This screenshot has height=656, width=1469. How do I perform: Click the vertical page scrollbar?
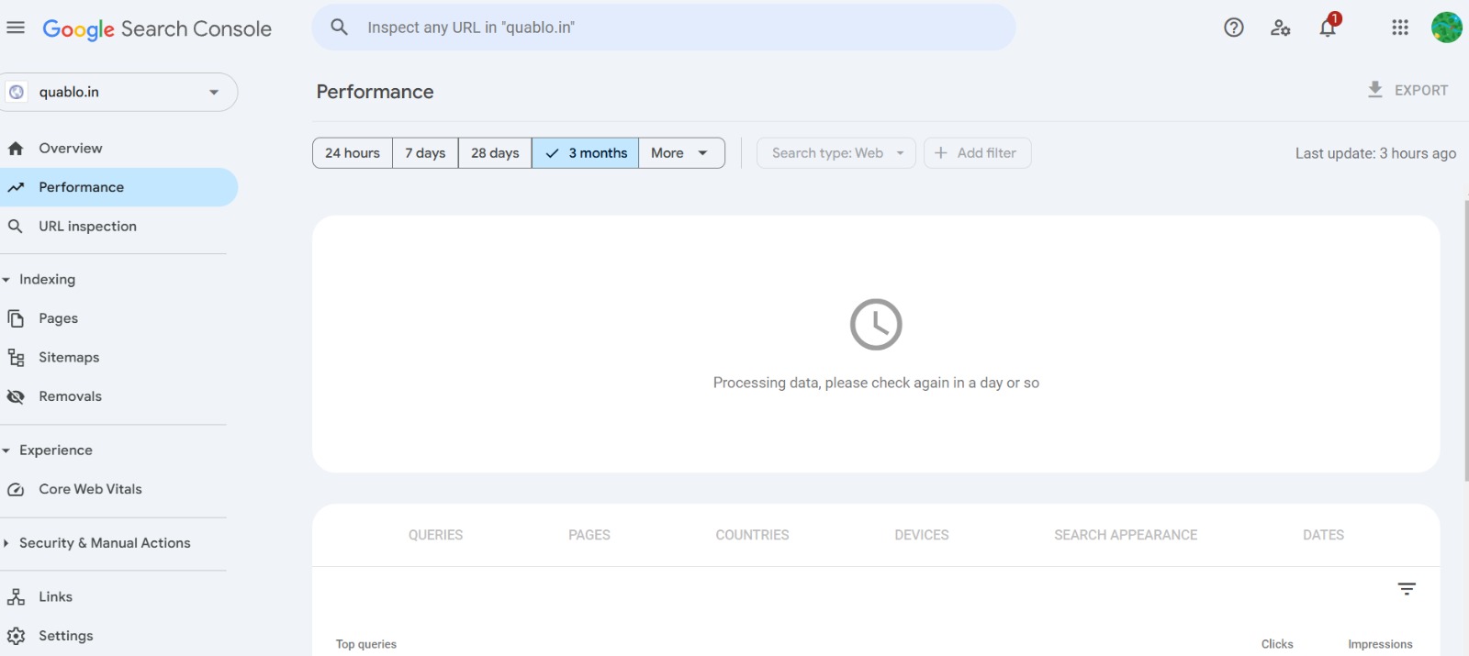tap(1466, 339)
